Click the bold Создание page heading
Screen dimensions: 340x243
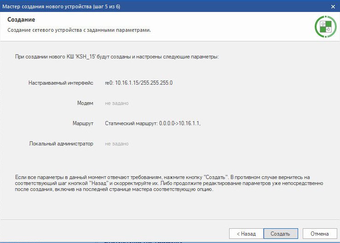point(21,20)
